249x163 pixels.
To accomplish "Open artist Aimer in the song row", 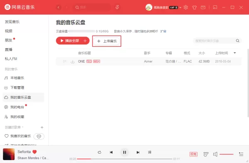I will pos(148,61).
